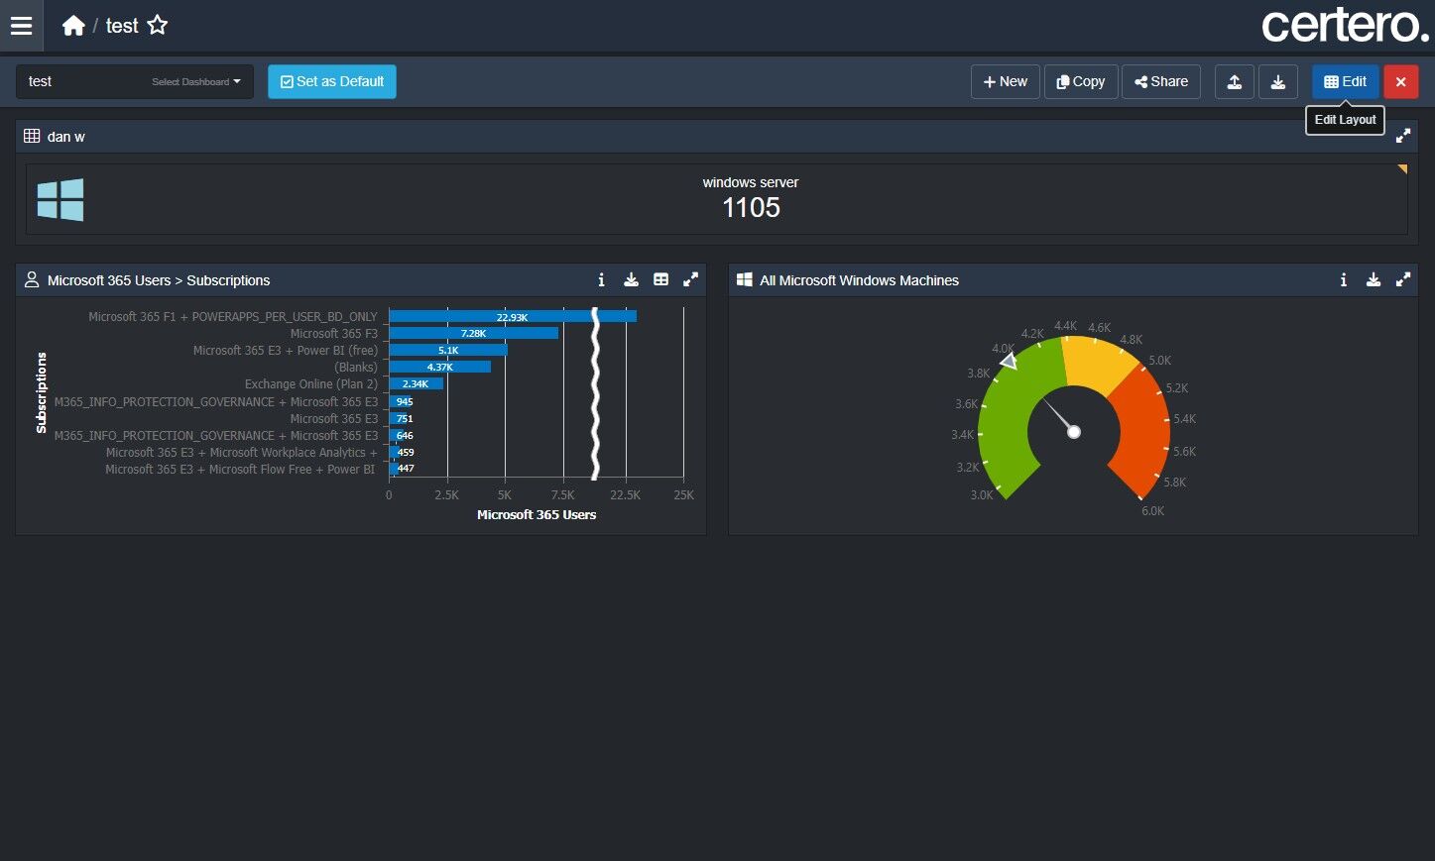Show info for Microsoft 365 Users widget
Screen dimensions: 1435x861
tap(601, 280)
